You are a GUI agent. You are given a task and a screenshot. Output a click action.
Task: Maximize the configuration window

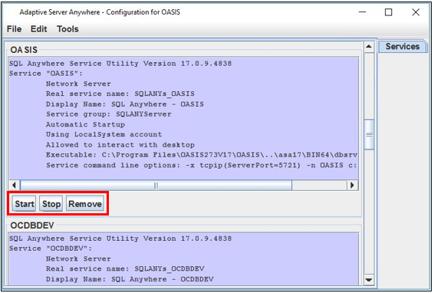click(x=388, y=12)
